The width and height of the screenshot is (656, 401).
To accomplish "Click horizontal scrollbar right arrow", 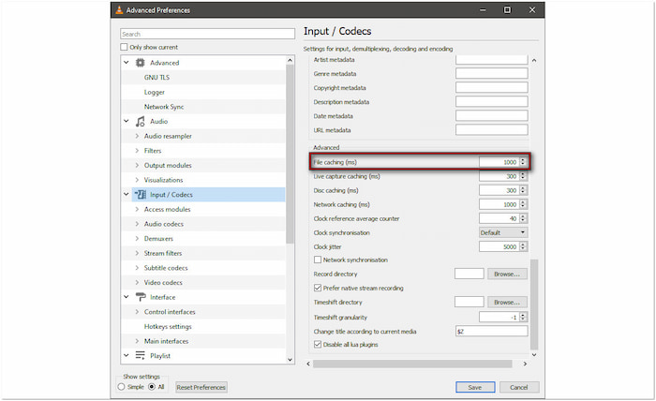I will [x=525, y=364].
